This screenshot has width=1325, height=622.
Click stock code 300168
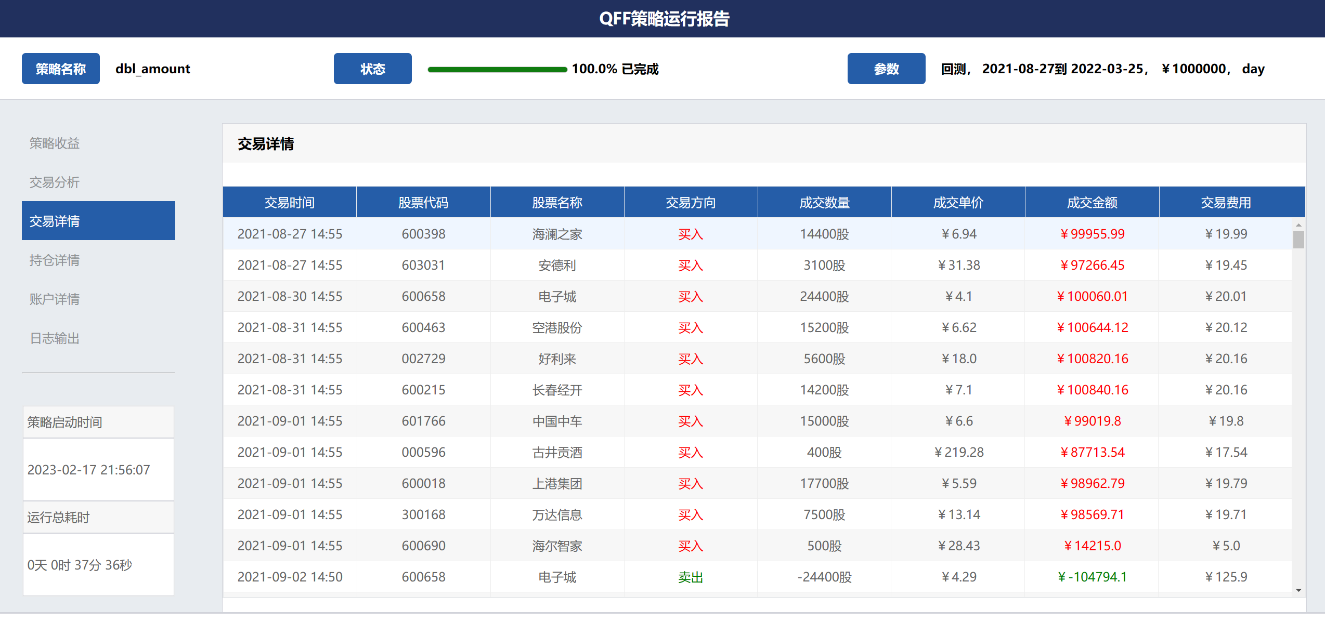click(423, 514)
